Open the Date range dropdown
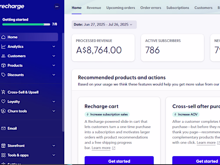 pos(104,25)
